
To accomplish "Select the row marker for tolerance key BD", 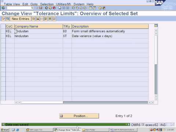I will click(3, 31).
